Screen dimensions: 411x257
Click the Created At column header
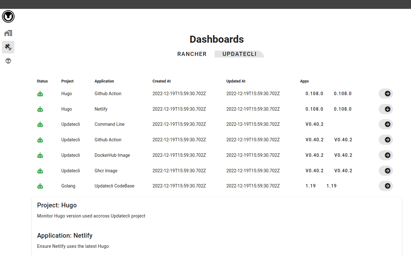point(161,81)
